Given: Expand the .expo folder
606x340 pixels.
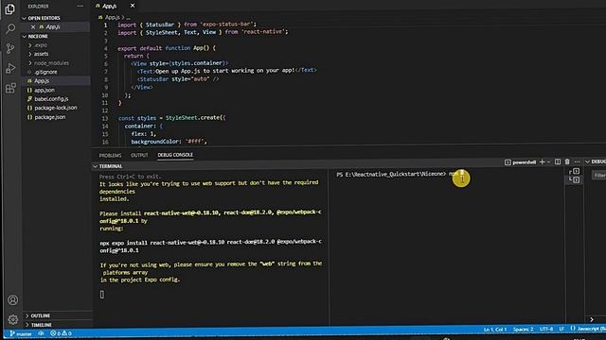Looking at the screenshot, I should click(38, 45).
